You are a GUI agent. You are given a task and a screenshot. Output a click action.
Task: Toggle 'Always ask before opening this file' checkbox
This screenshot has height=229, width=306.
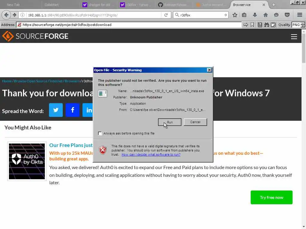coord(100,133)
